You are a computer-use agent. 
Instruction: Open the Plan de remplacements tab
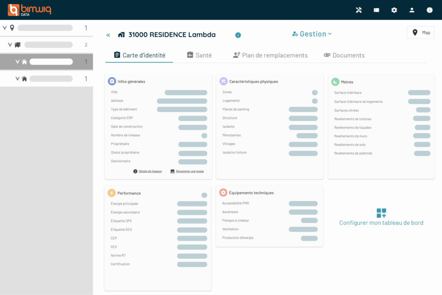click(270, 55)
